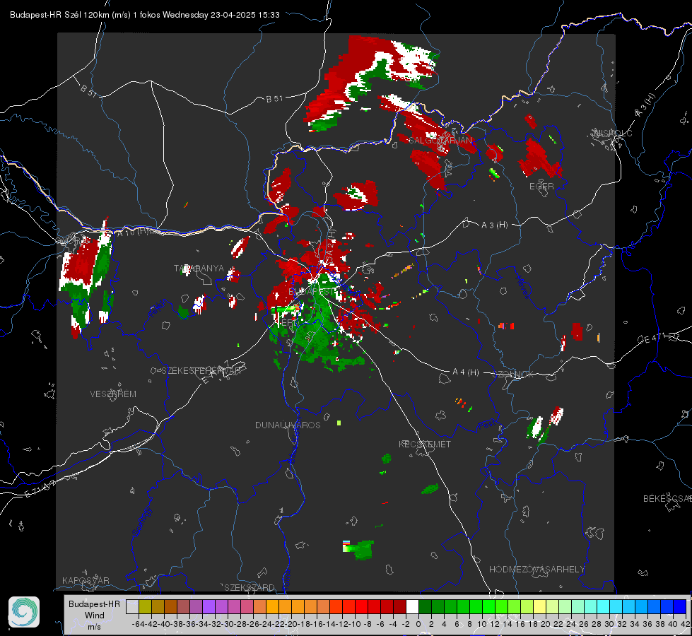Select the dark green swatch between 0 and 2
This screenshot has height=636, width=692.
click(425, 607)
